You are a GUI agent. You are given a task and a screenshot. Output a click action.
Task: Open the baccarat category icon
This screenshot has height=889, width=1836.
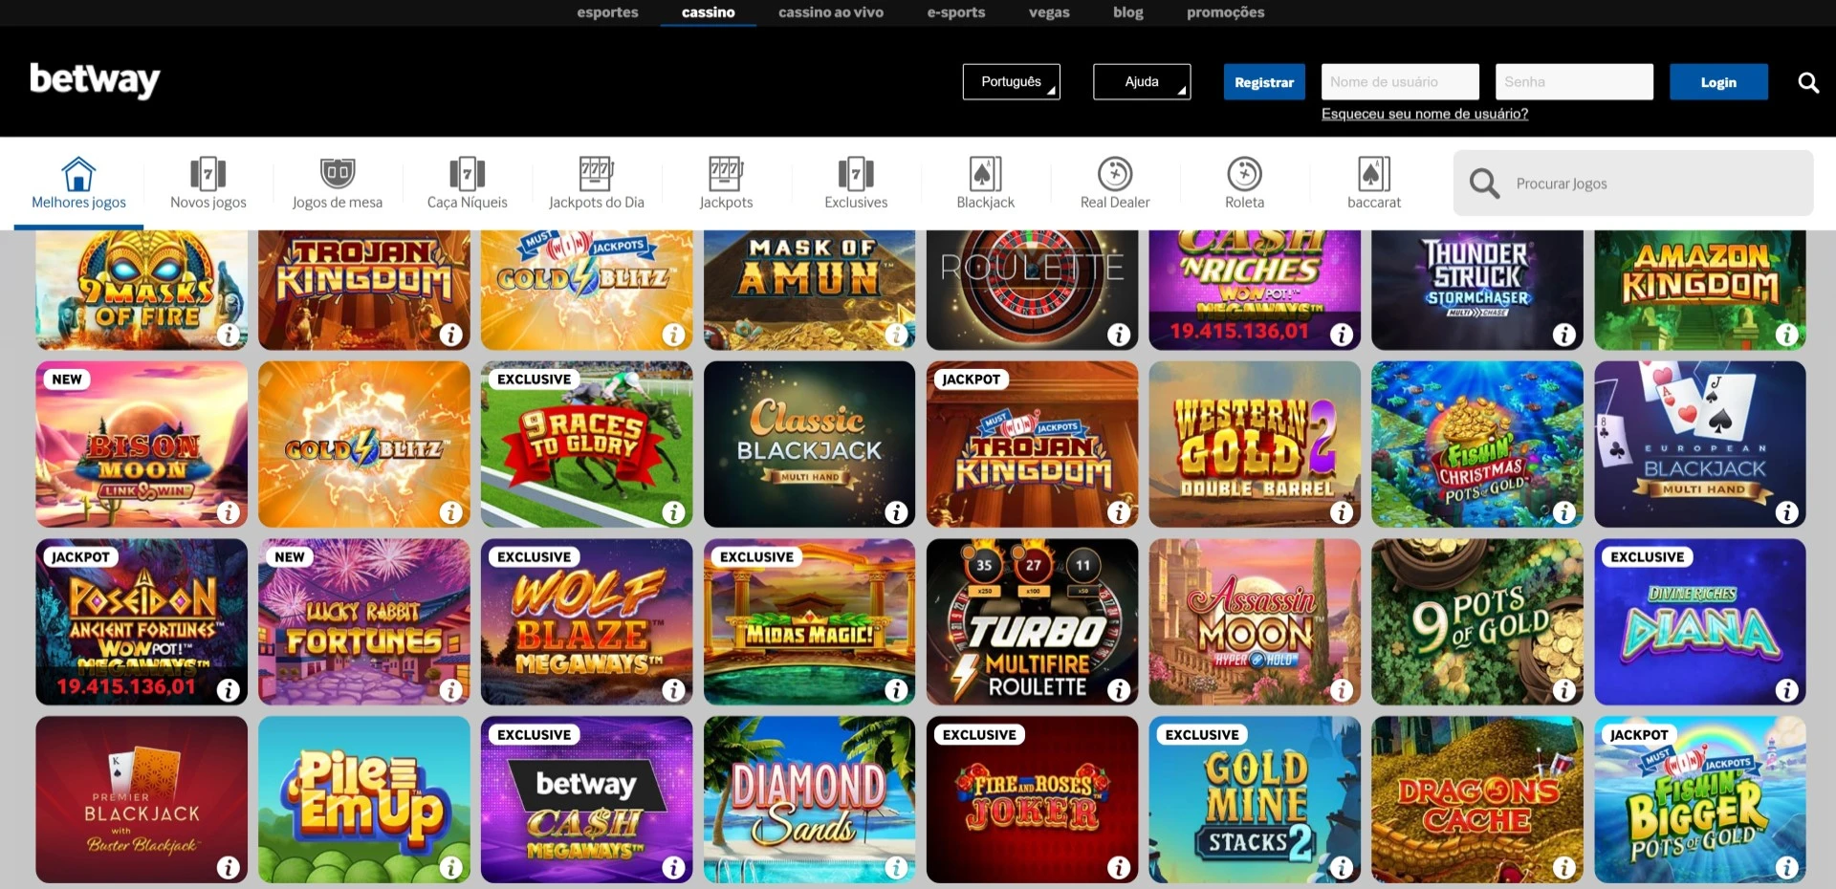1374,174
